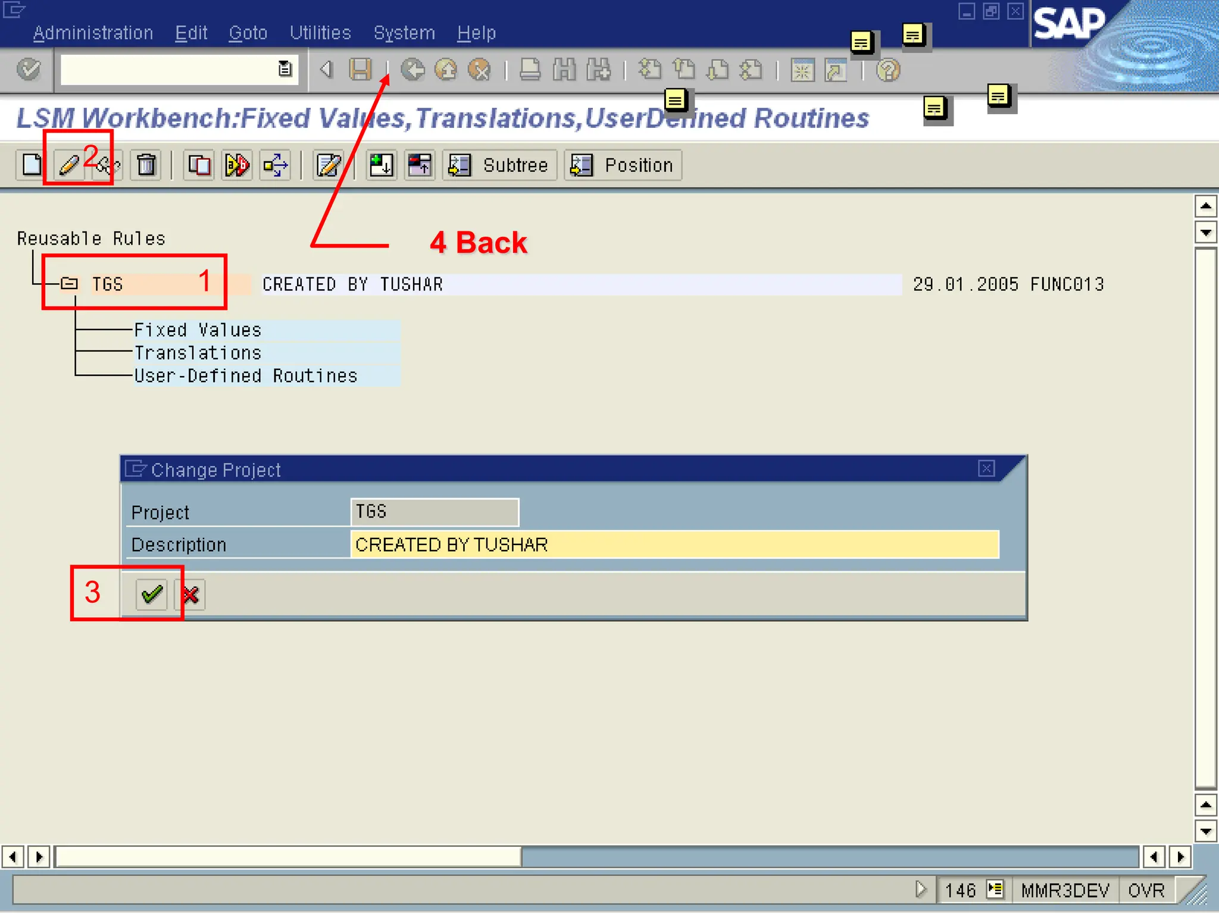Click the Help question mark icon

888,71
